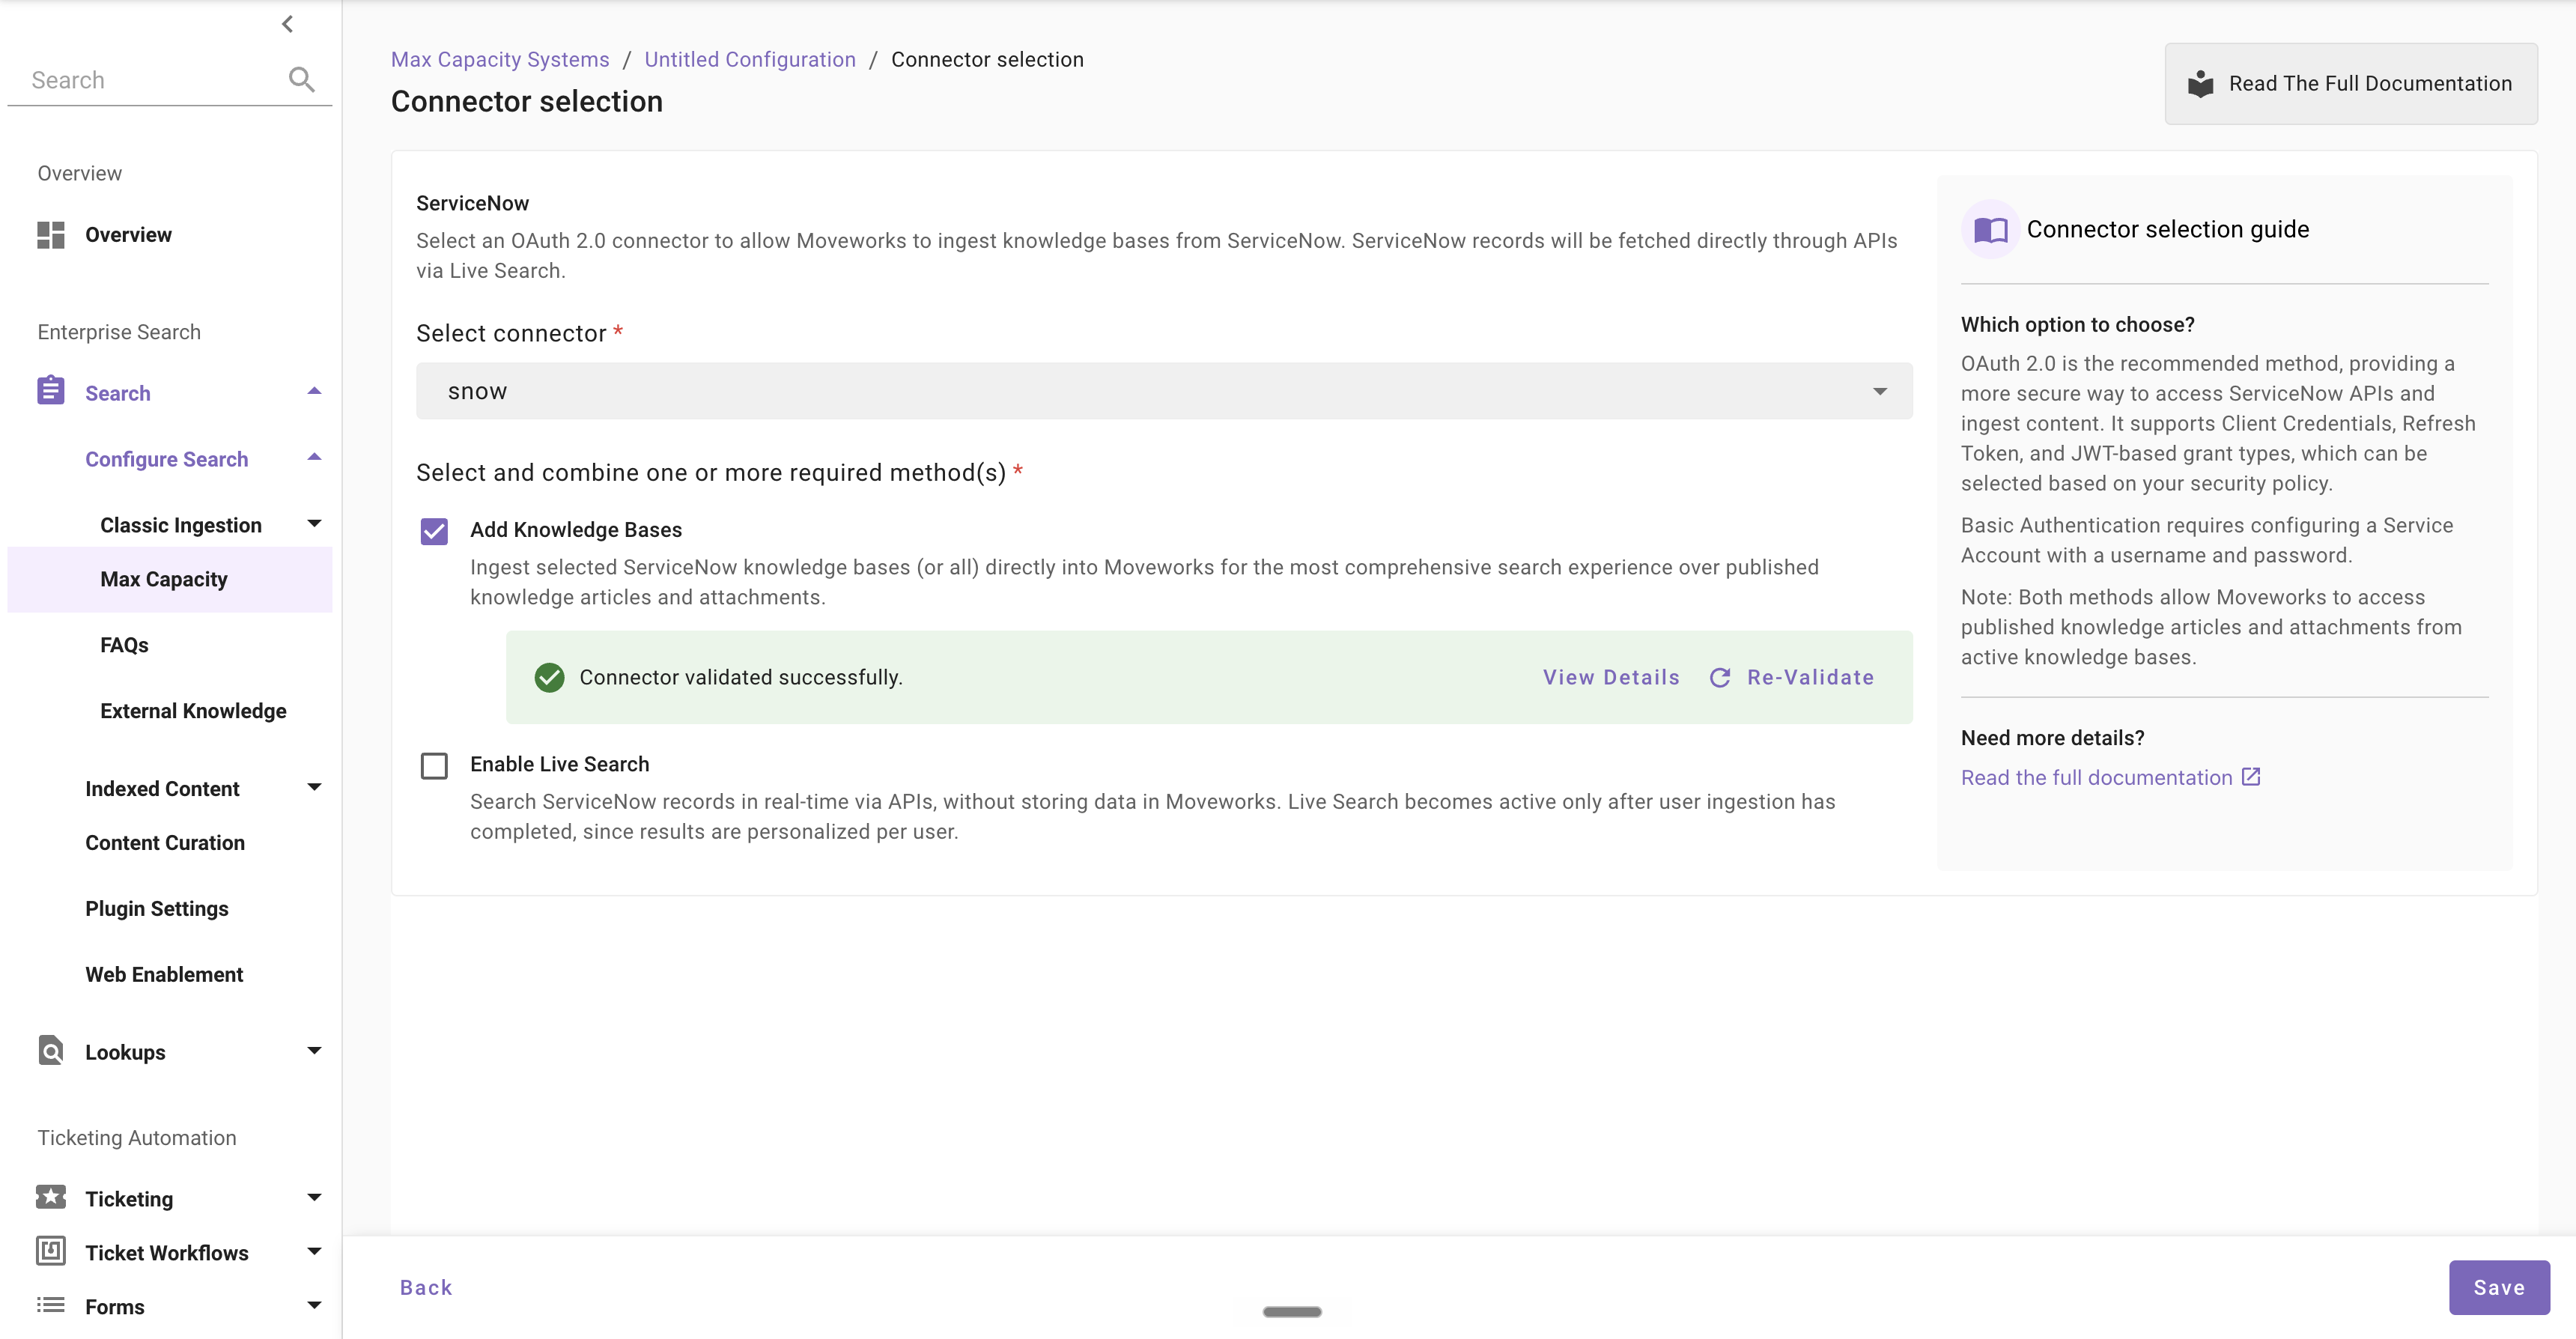Viewport: 2576px width, 1339px height.
Task: Click the Ticket Workflows icon
Action: click(x=50, y=1251)
